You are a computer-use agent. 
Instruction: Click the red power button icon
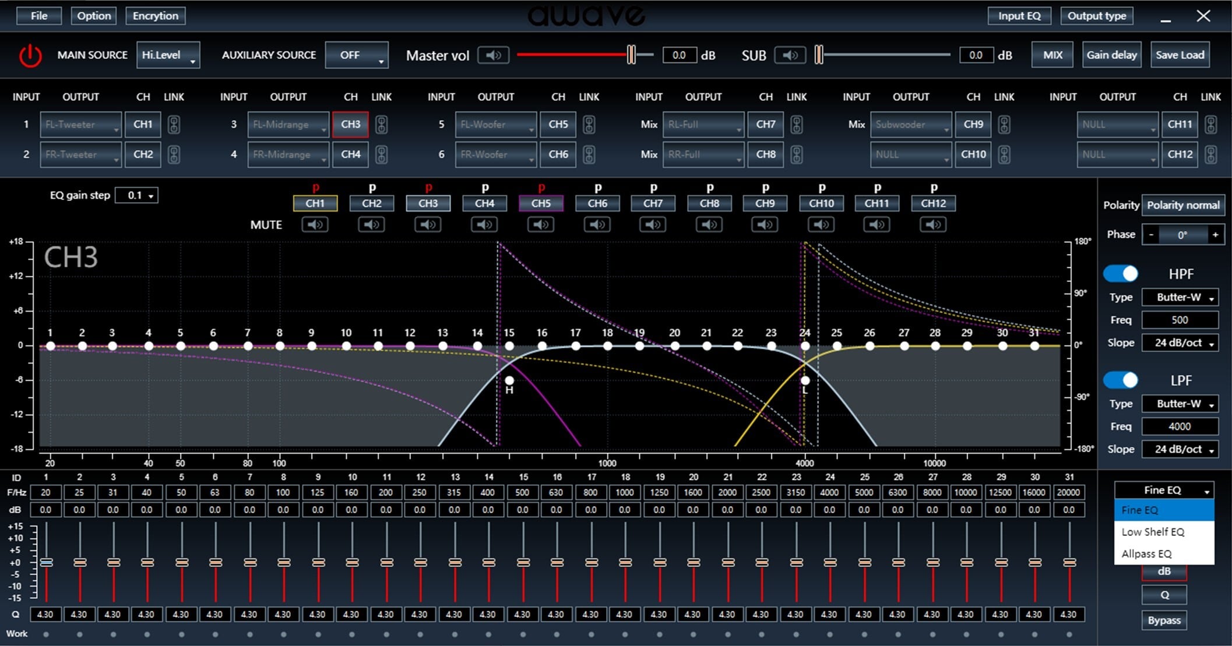(30, 56)
